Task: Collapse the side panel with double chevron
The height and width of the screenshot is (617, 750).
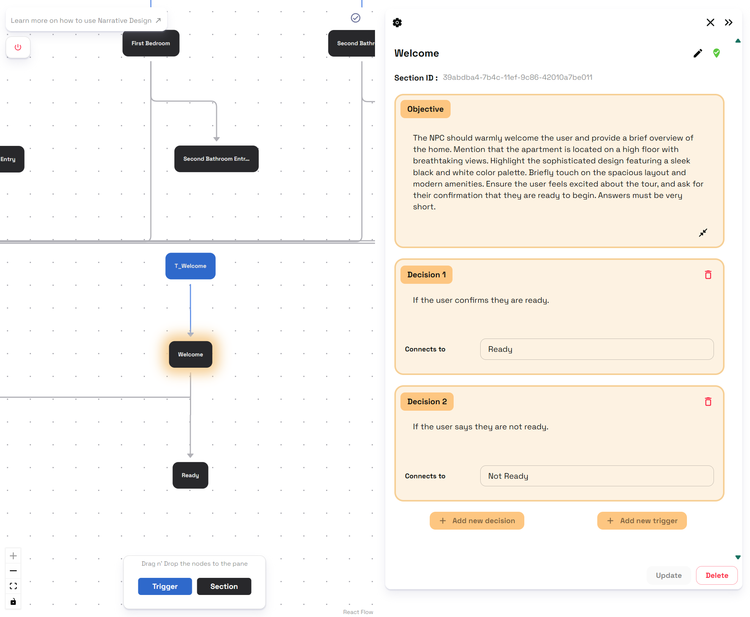Action: [x=728, y=22]
